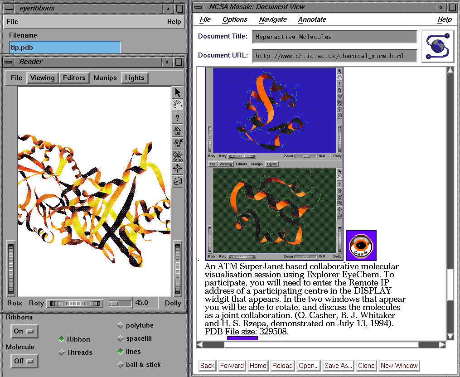Click the question mark help icon
The image size is (460, 377).
[178, 118]
